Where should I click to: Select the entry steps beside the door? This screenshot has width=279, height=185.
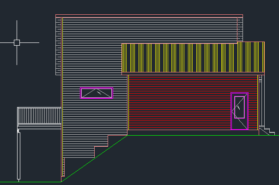click(265, 131)
